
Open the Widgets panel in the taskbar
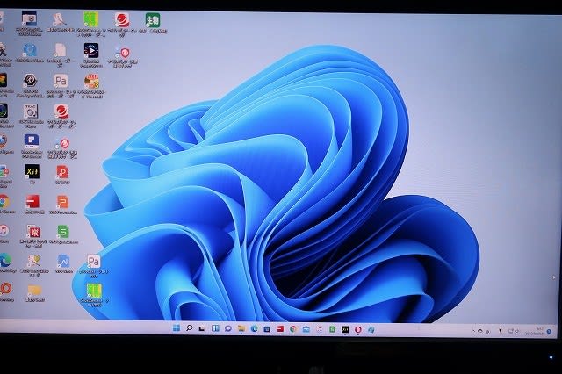(x=214, y=328)
